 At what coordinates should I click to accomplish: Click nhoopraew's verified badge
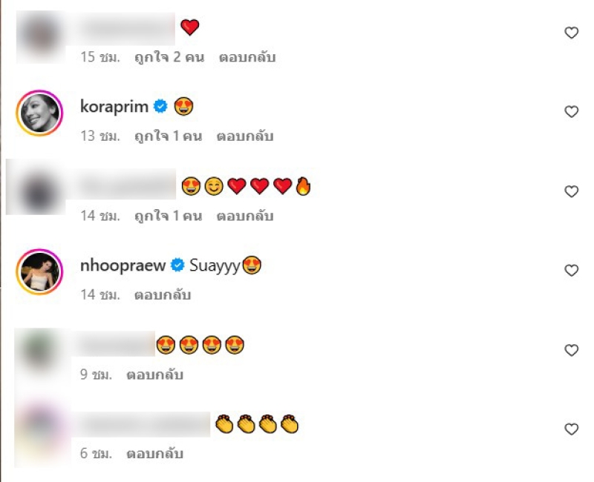tap(177, 265)
